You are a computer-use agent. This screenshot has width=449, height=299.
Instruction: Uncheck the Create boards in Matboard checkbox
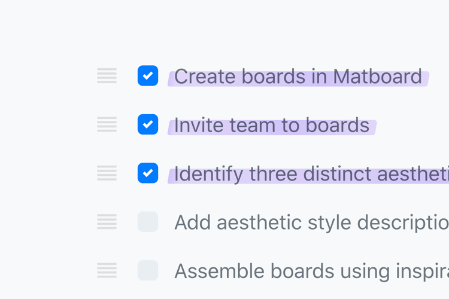click(148, 76)
